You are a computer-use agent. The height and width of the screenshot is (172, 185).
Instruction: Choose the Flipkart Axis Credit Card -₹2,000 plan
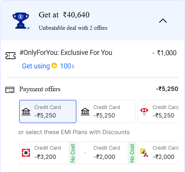pos(158,153)
